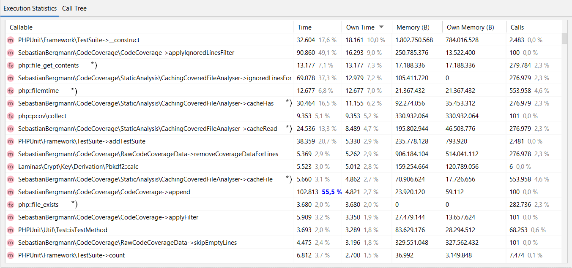Image resolution: width=572 pixels, height=268 pixels.
Task: Click the method icon next to PHPUnit\Util\Test::isTestMethod
Action: point(11,230)
